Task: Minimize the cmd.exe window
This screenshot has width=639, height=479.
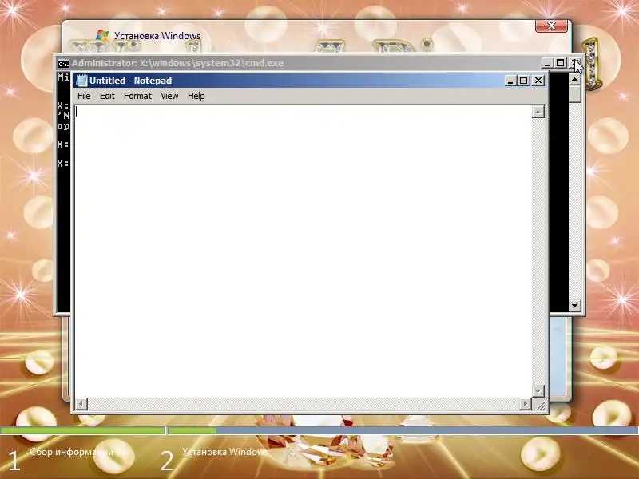Action: (547, 63)
